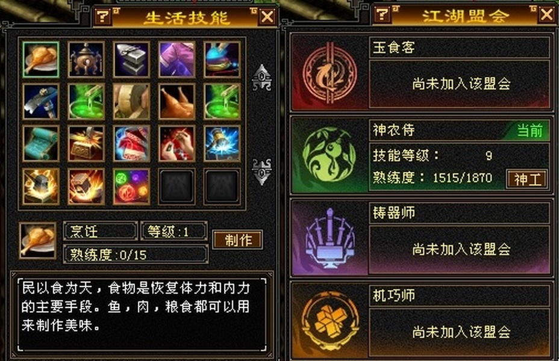
Task: Click the 神工 button in 神农侍
Action: point(527,179)
